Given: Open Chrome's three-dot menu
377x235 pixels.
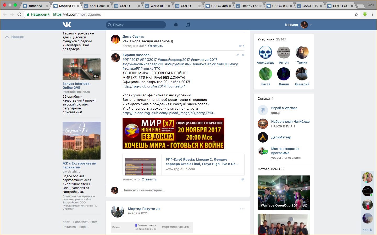Looking at the screenshot, I should pyautogui.click(x=372, y=14).
